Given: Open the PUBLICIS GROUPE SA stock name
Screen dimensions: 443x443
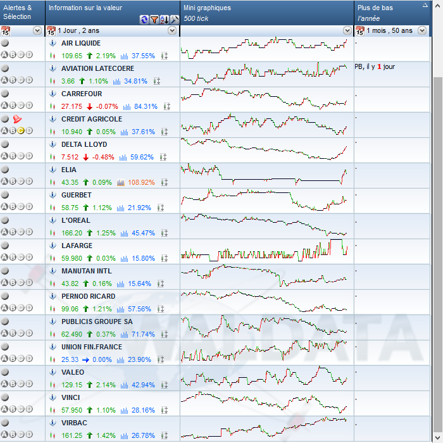Looking at the screenshot, I should coord(97,321).
